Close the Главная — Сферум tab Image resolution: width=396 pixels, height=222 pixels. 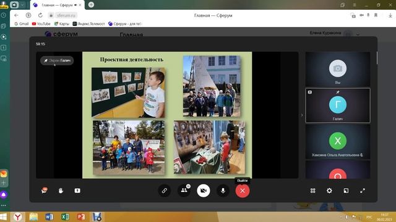point(80,5)
